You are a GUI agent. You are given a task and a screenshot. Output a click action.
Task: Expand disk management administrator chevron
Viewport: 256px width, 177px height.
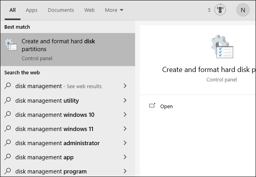125,143
